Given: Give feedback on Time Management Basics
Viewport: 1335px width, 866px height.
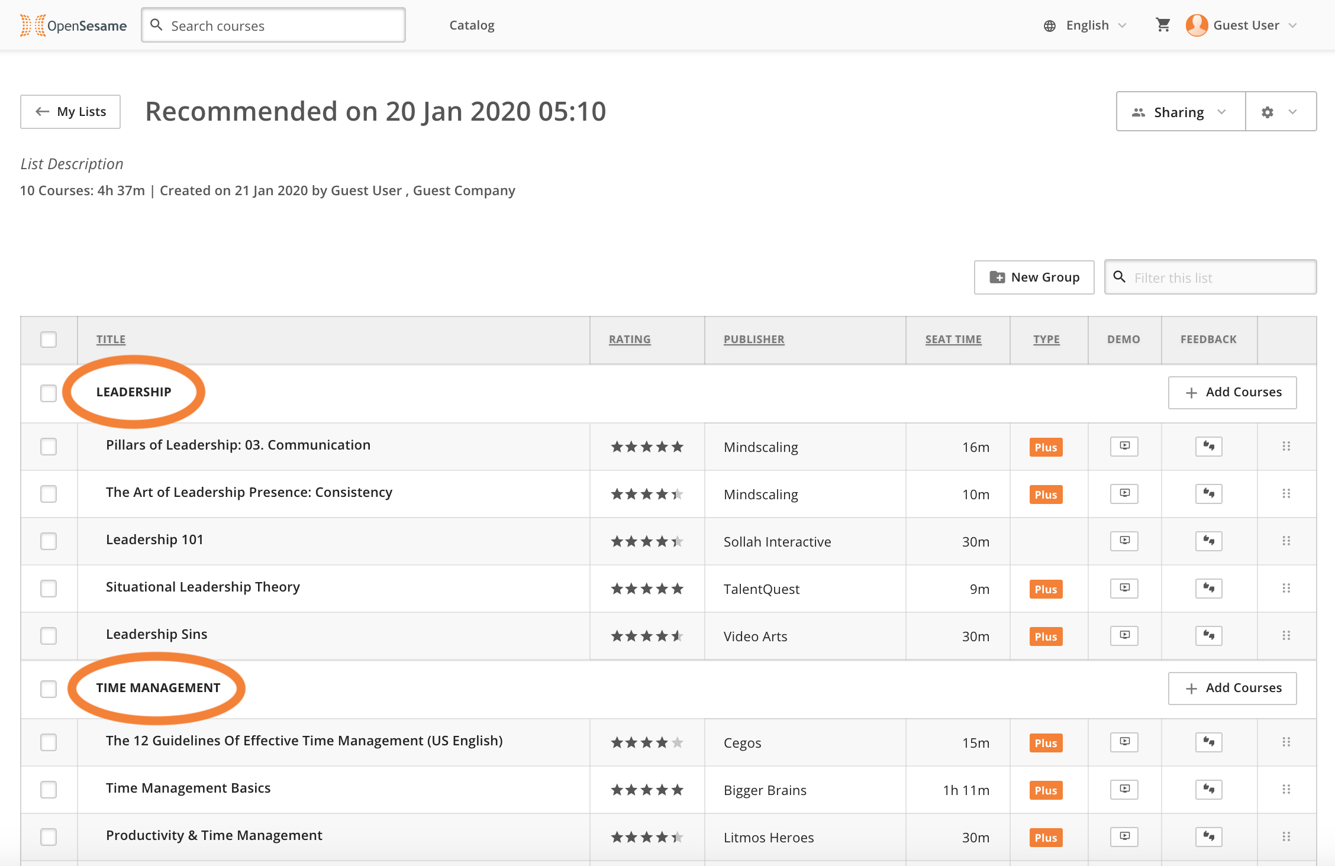Looking at the screenshot, I should (1208, 789).
